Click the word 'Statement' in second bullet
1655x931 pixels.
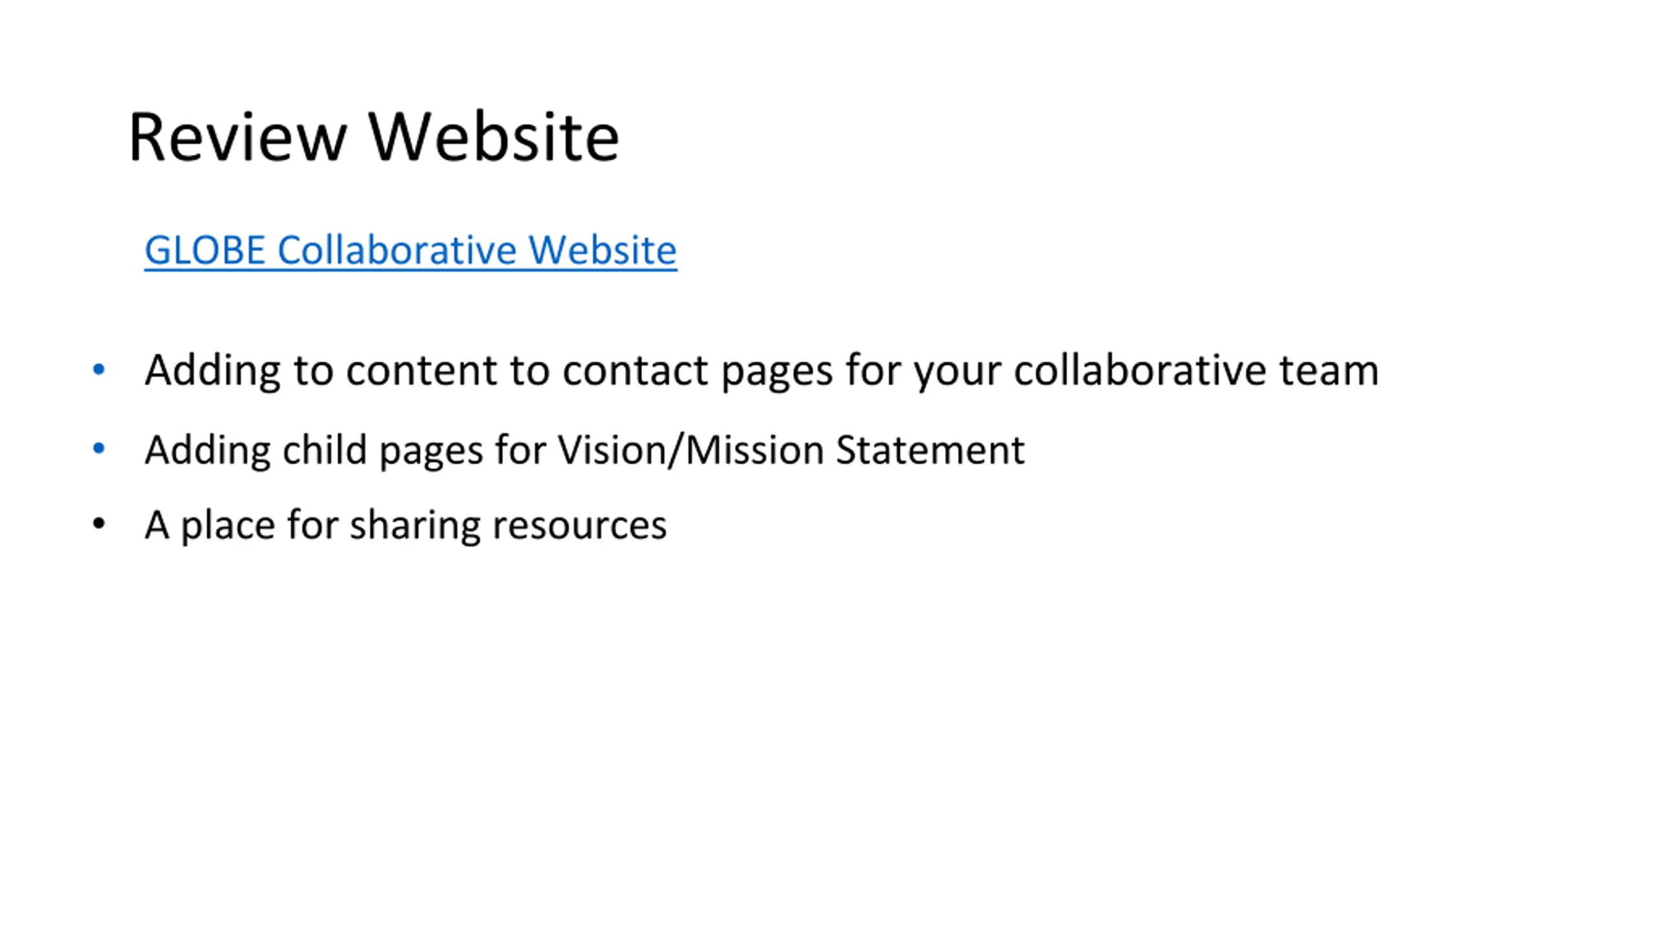[930, 450]
